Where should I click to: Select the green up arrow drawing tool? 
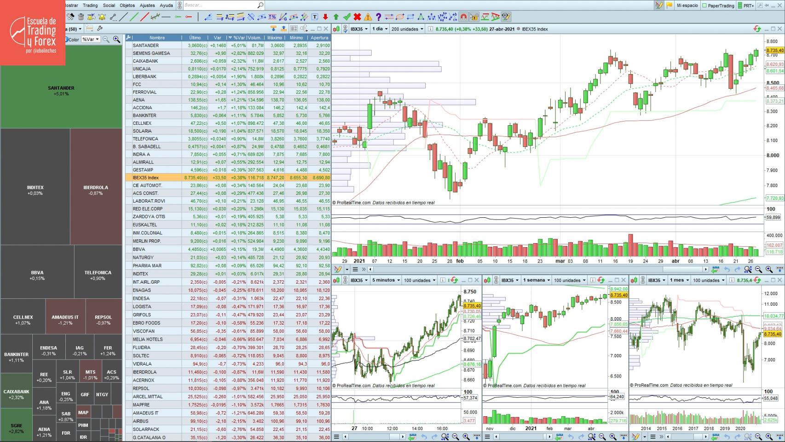click(336, 17)
